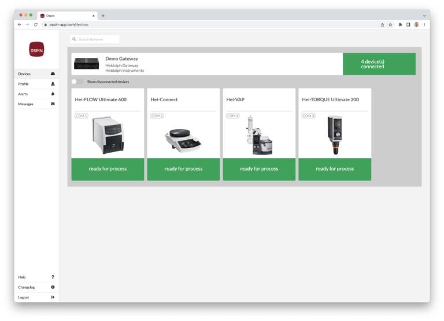The height and width of the screenshot is (321, 444).
Task: Click Hei-Connect ready for process button
Action: pyautogui.click(x=183, y=169)
